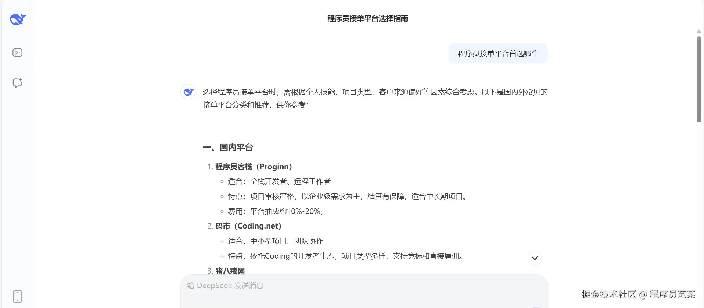Click the scrollbar up arrow
Image resolution: width=704 pixels, height=308 pixels.
pos(699,31)
